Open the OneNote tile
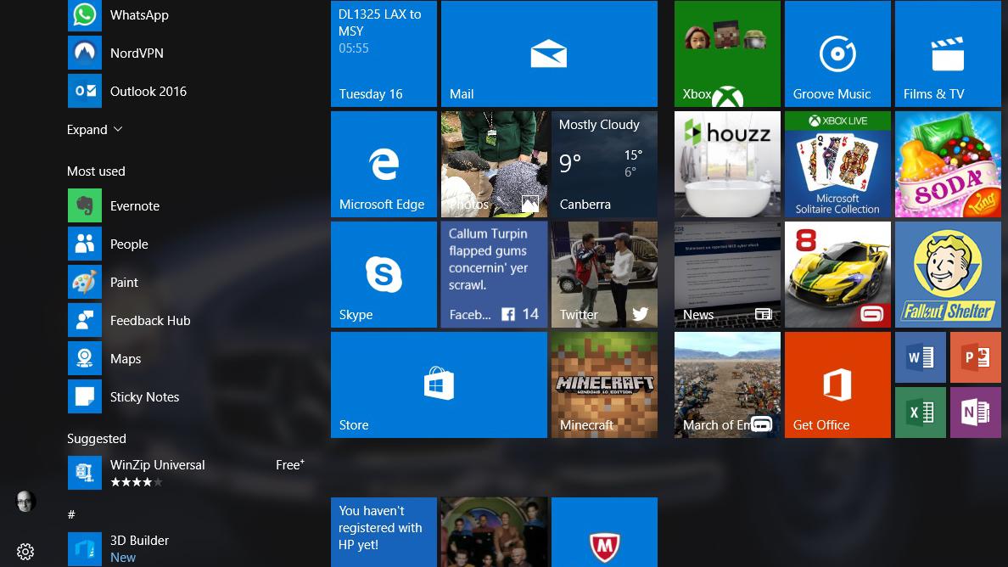Viewport: 1008px width, 567px height. 975,413
